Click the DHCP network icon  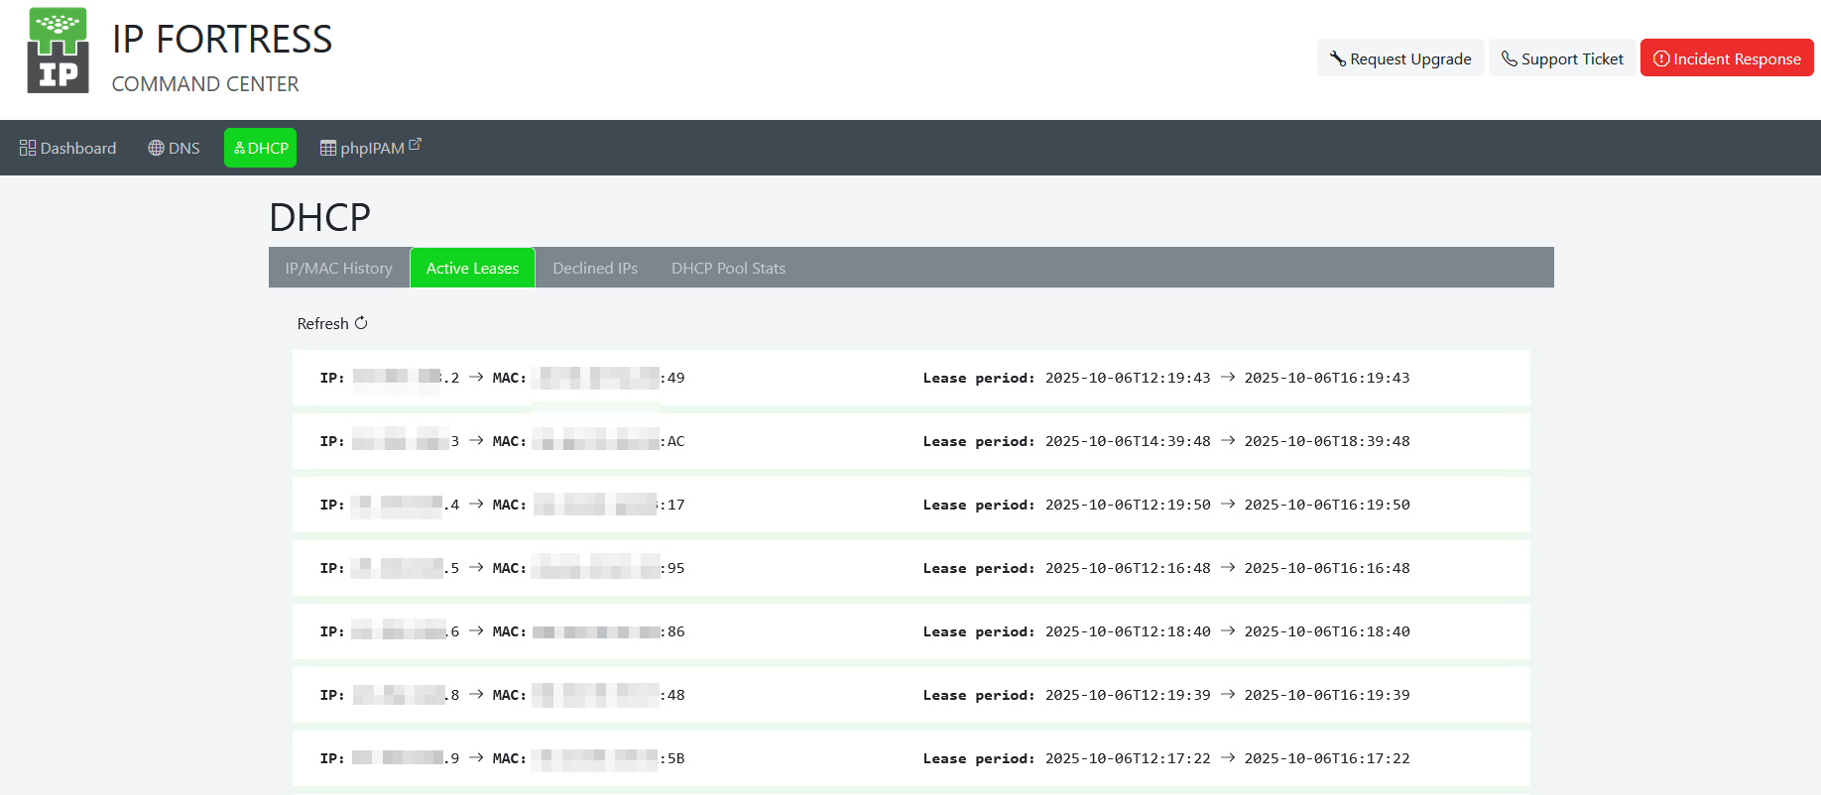(239, 149)
